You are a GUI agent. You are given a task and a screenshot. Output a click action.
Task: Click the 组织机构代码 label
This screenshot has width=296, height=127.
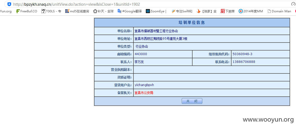tap(219, 54)
